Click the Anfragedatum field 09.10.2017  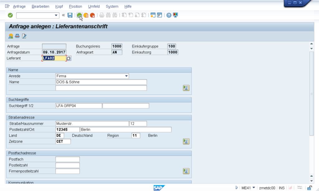tap(54, 52)
